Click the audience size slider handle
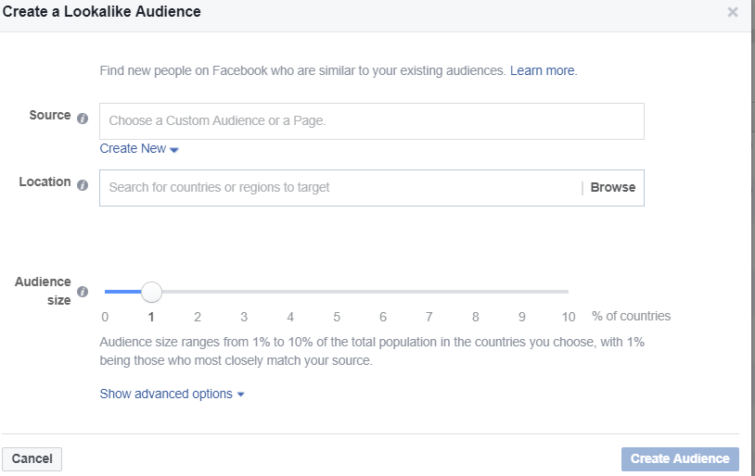Screen dimensions: 755x476 click(x=151, y=292)
